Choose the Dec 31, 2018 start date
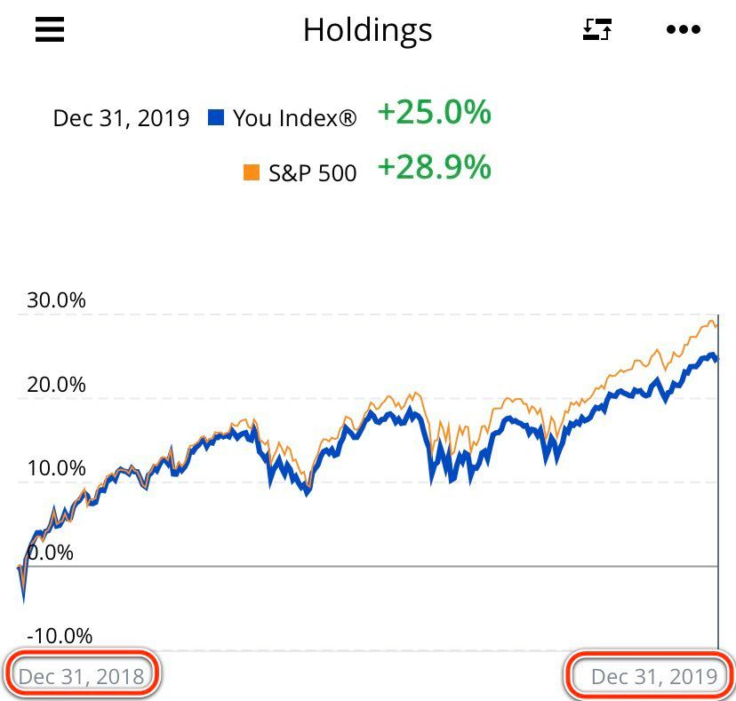The width and height of the screenshot is (736, 701). 82,676
